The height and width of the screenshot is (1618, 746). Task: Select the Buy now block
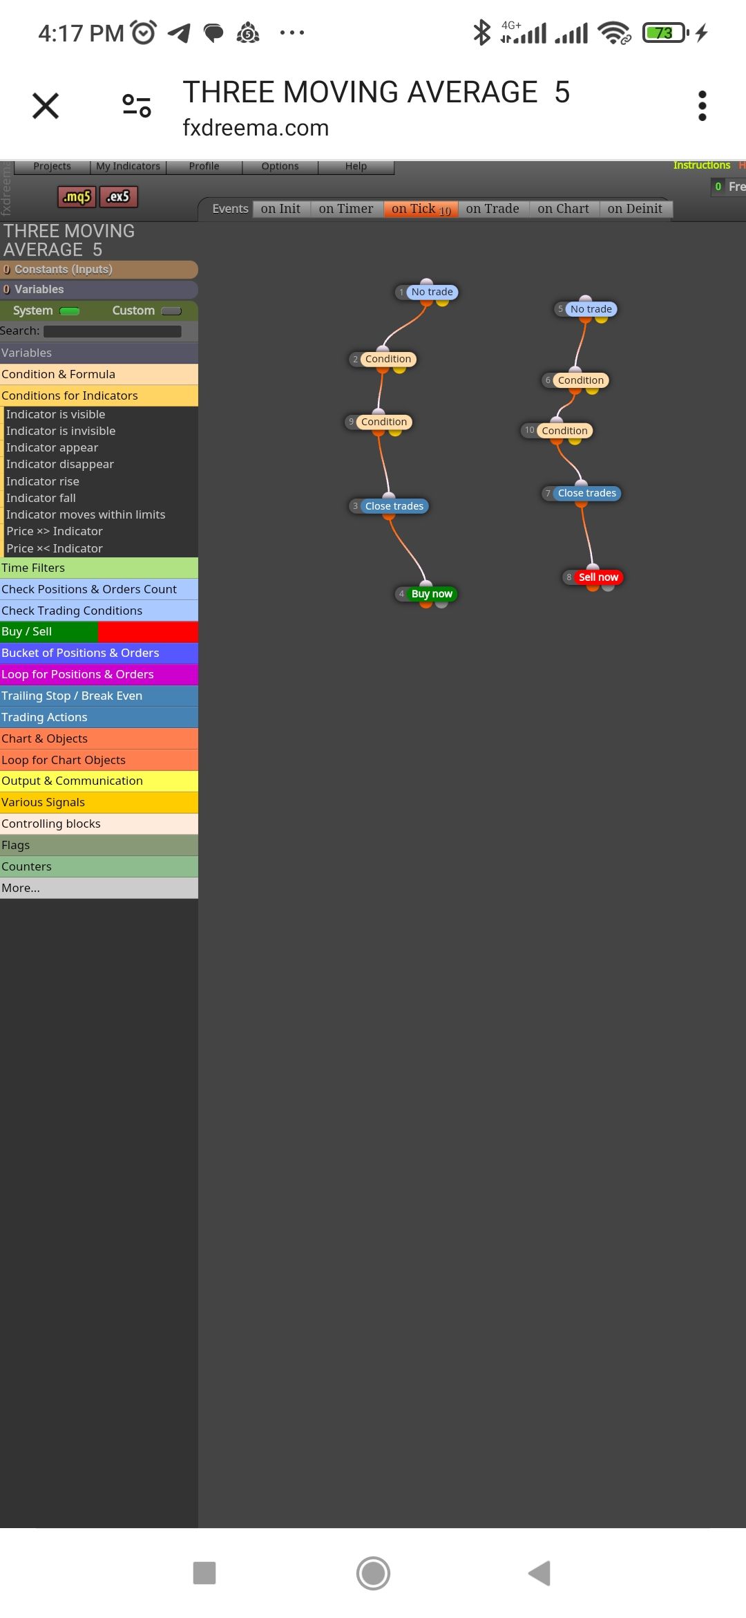(x=432, y=594)
